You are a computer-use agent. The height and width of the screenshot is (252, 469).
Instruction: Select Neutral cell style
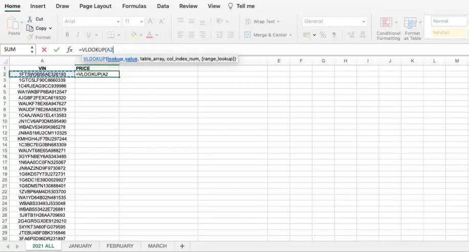point(449,32)
